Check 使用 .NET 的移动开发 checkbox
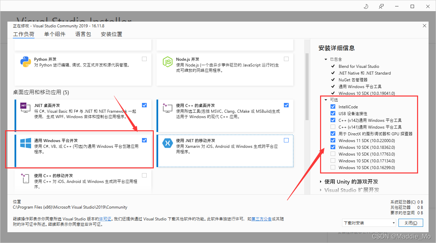The image size is (436, 243). [286, 140]
